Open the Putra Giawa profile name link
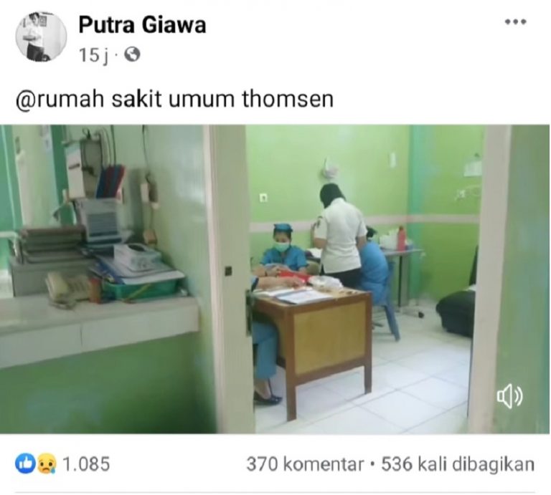This screenshot has height=495, width=551. 142,25
